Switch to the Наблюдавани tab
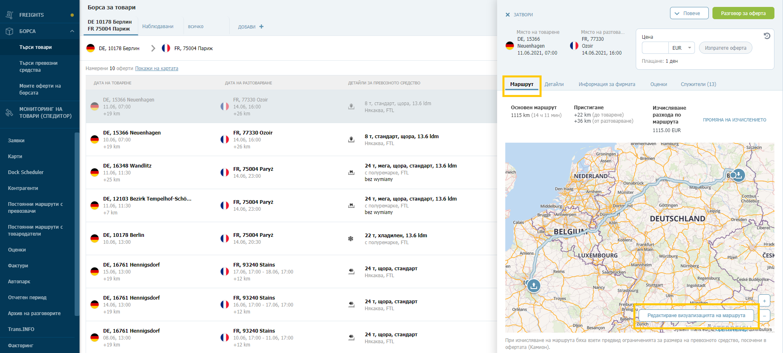Screen dimensions: 783x353 pyautogui.click(x=158, y=26)
